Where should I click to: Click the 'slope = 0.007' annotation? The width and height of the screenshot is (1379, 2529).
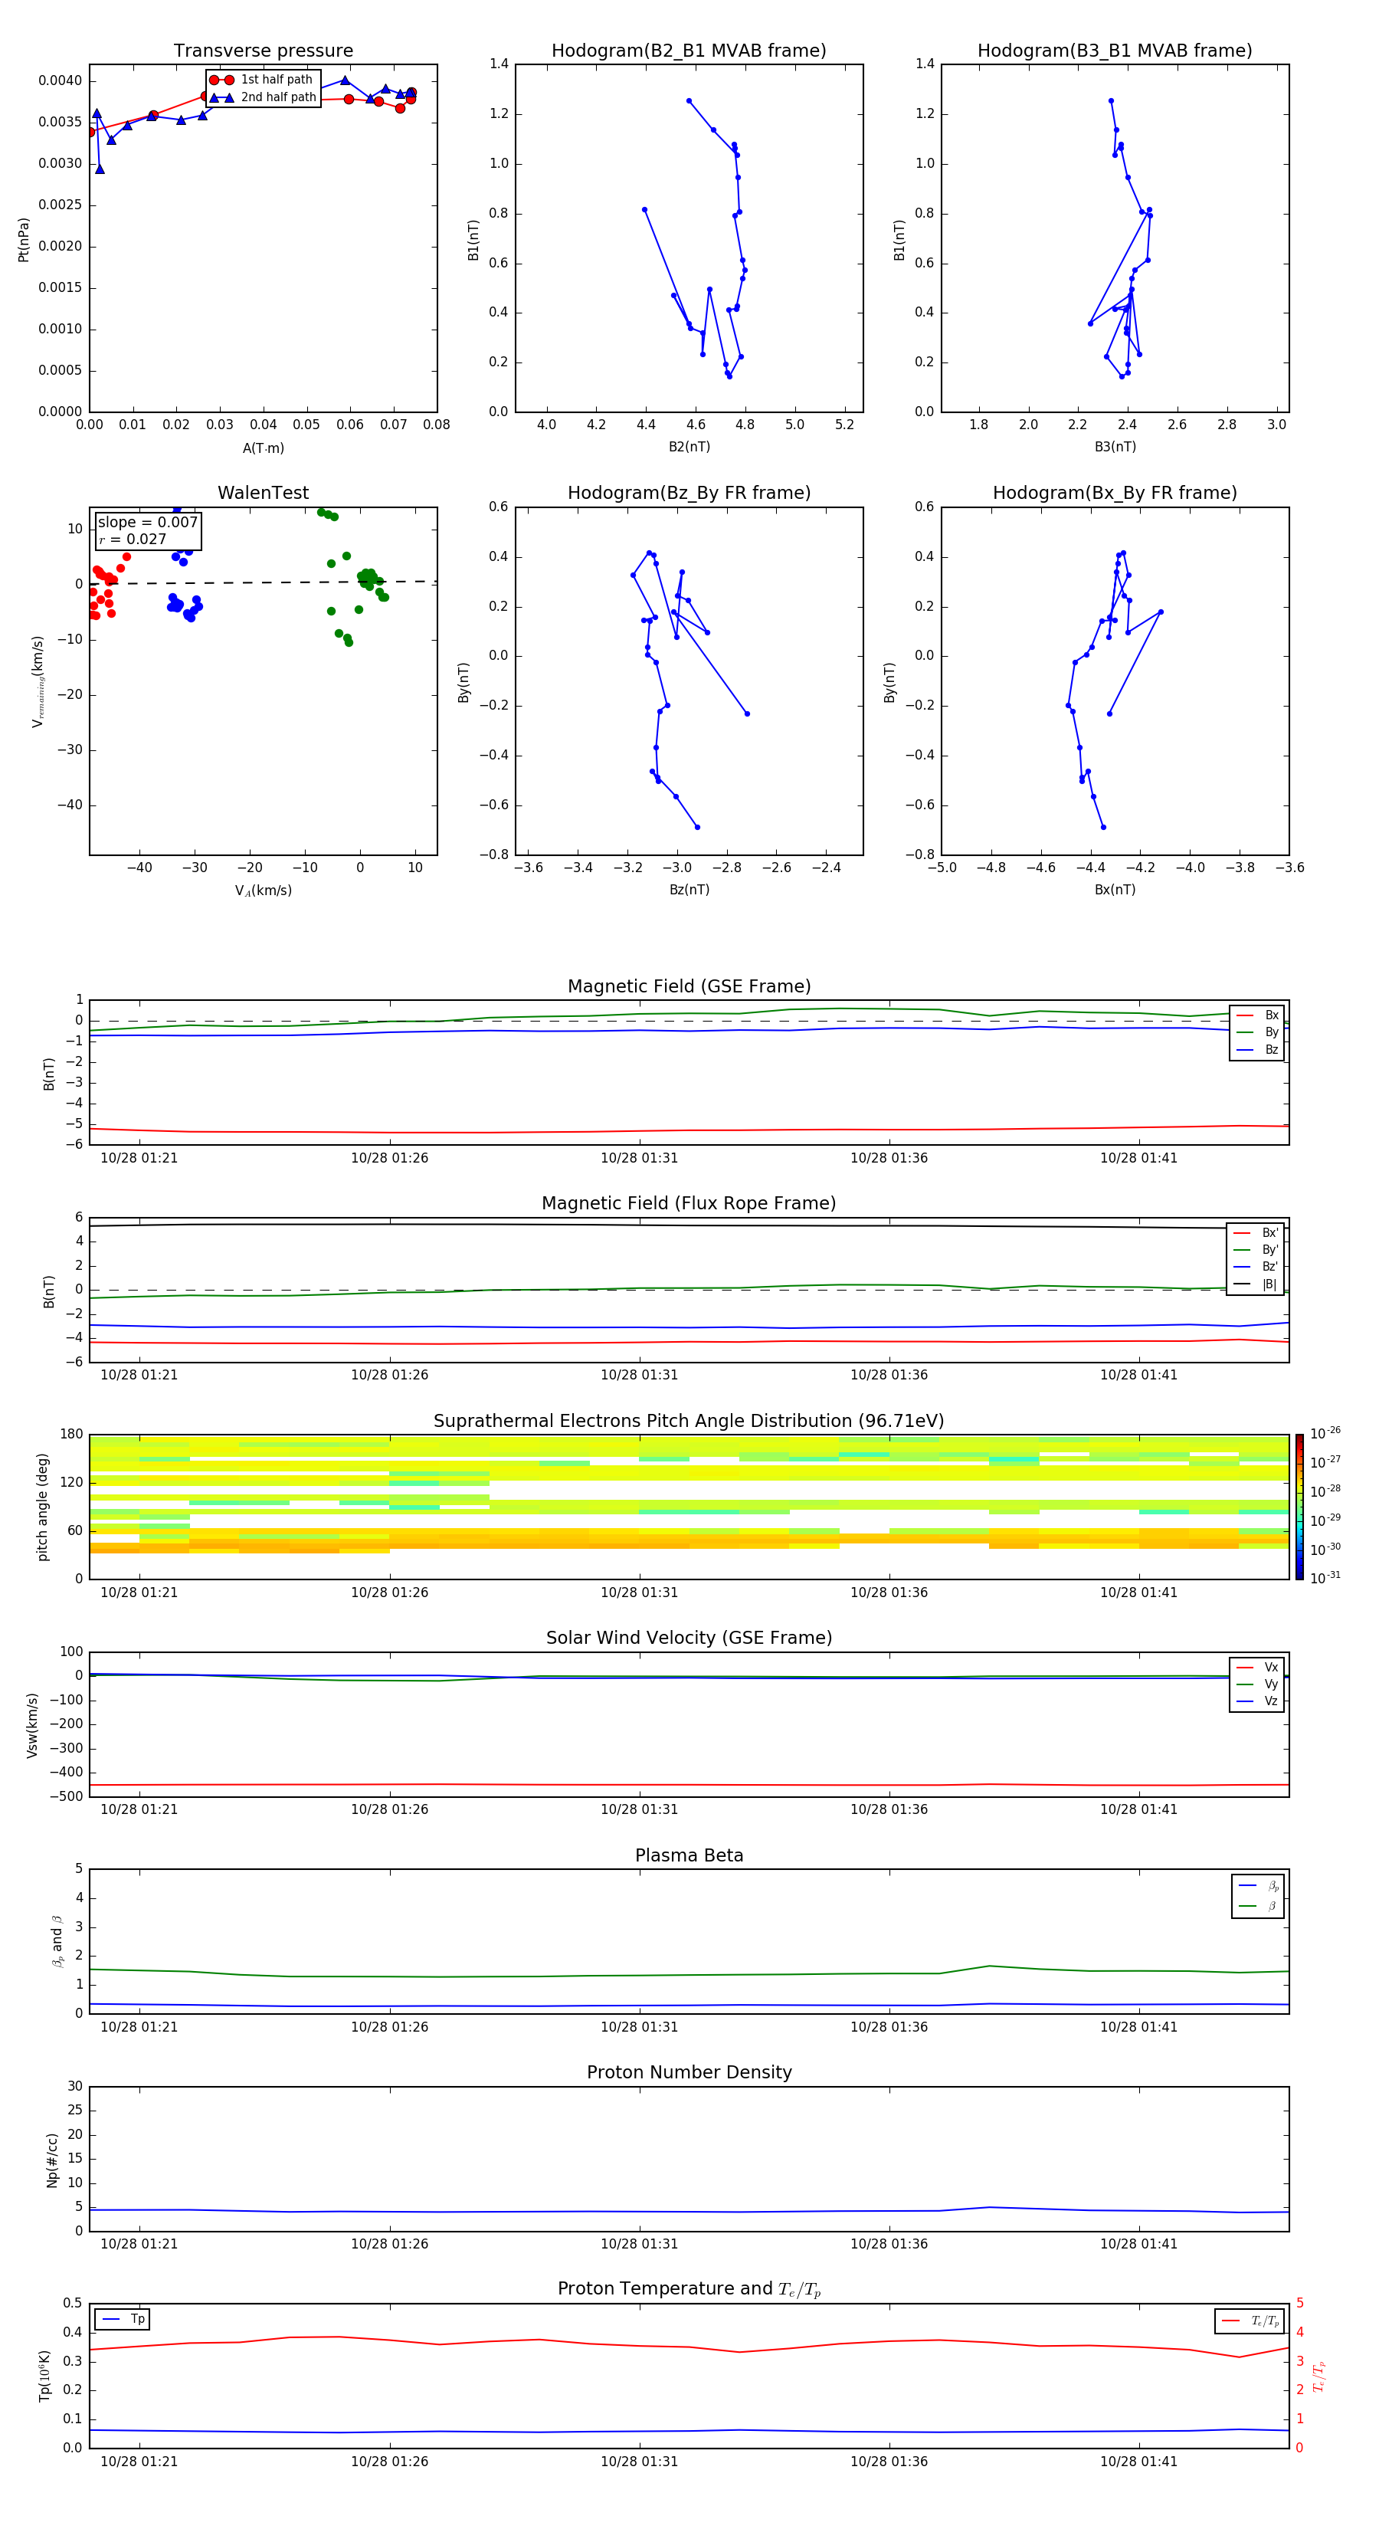click(147, 523)
